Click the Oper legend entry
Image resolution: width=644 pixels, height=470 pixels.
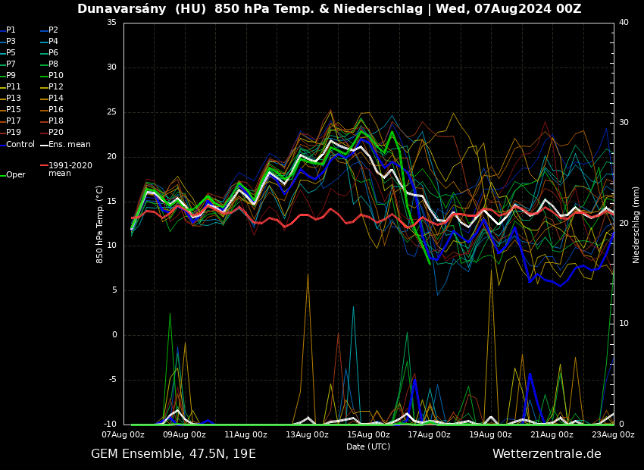15,175
